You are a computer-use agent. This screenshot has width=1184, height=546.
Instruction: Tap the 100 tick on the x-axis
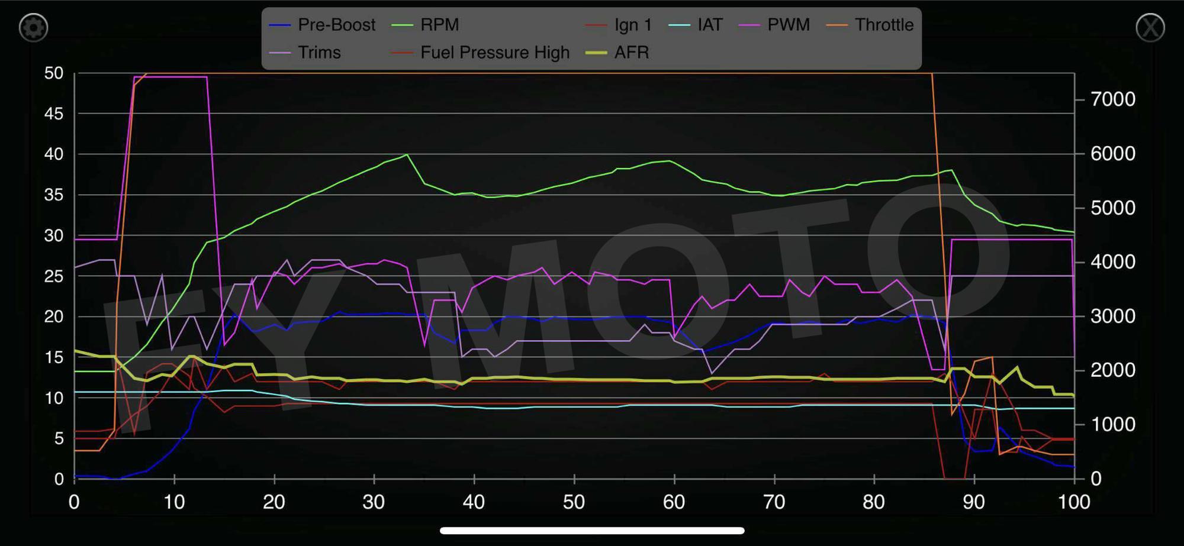click(x=1073, y=502)
